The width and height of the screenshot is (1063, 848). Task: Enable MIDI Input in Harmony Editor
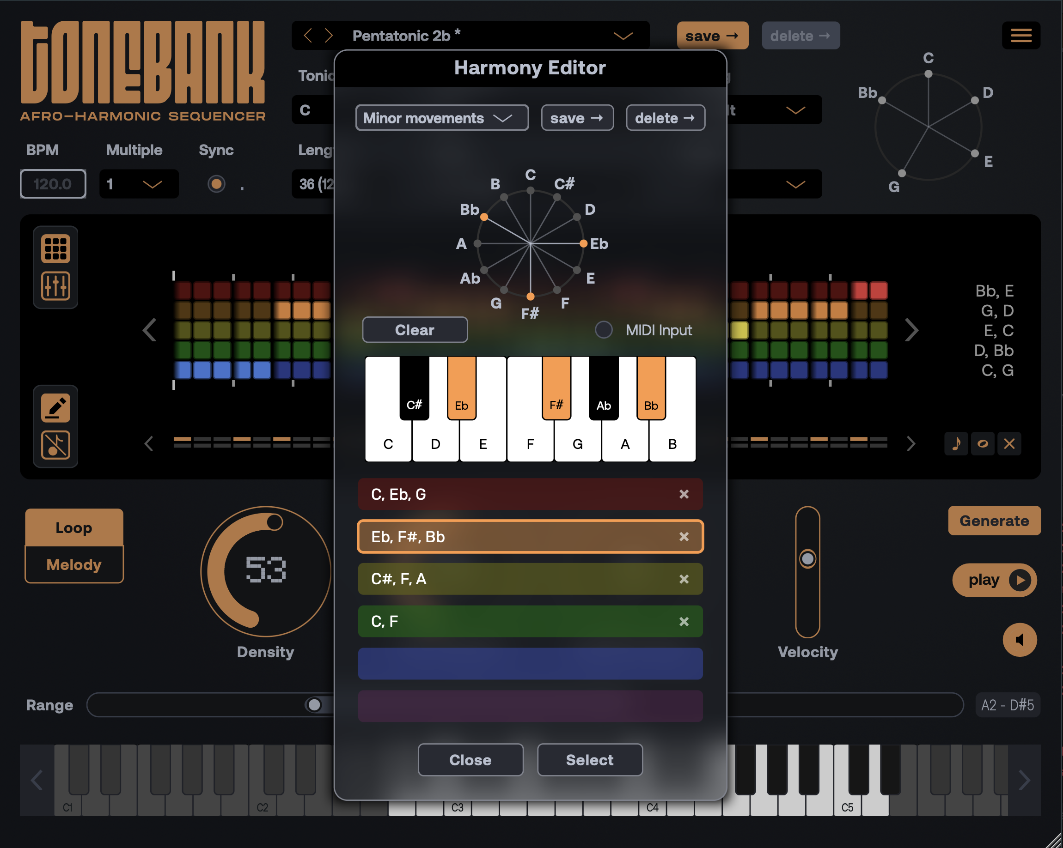coord(604,330)
